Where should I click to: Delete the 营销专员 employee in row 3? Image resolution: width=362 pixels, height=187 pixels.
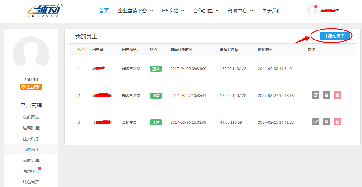point(337,122)
